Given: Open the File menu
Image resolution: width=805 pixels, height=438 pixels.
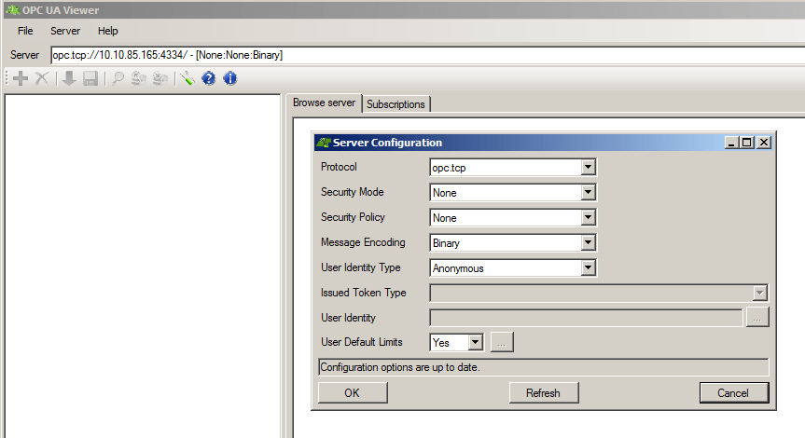Looking at the screenshot, I should pyautogui.click(x=25, y=31).
